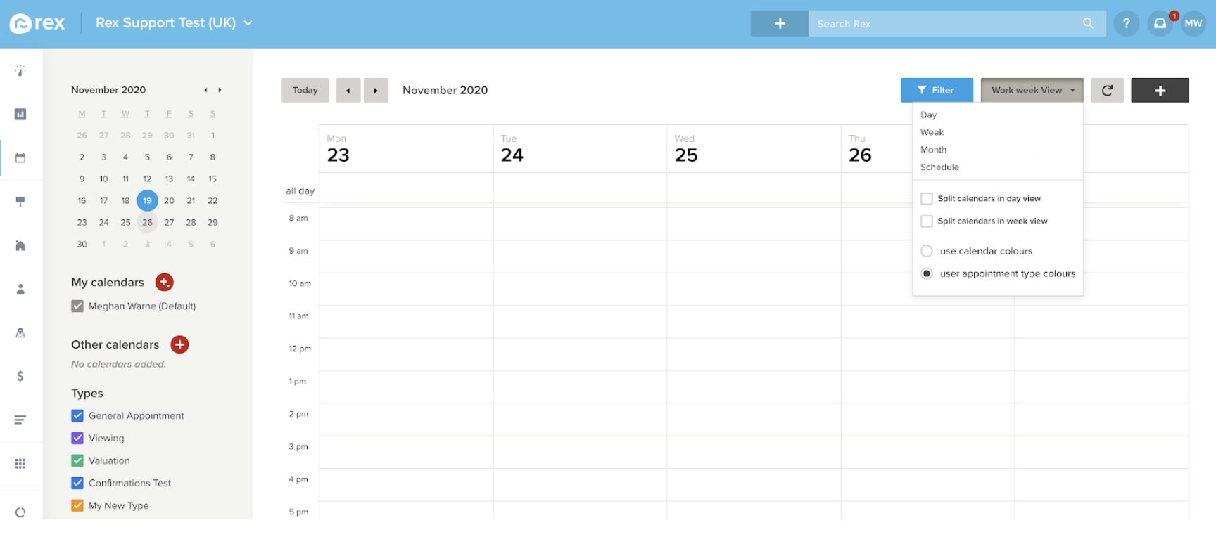
Task: Select 19 in mini calendar
Action: tap(147, 200)
